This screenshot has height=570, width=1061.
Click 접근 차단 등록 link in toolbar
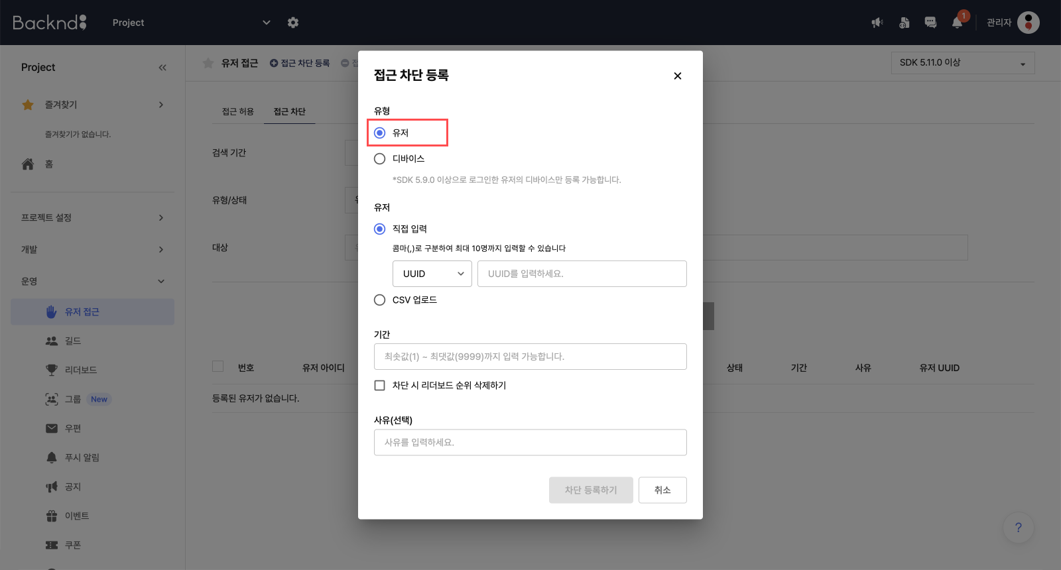tap(300, 63)
